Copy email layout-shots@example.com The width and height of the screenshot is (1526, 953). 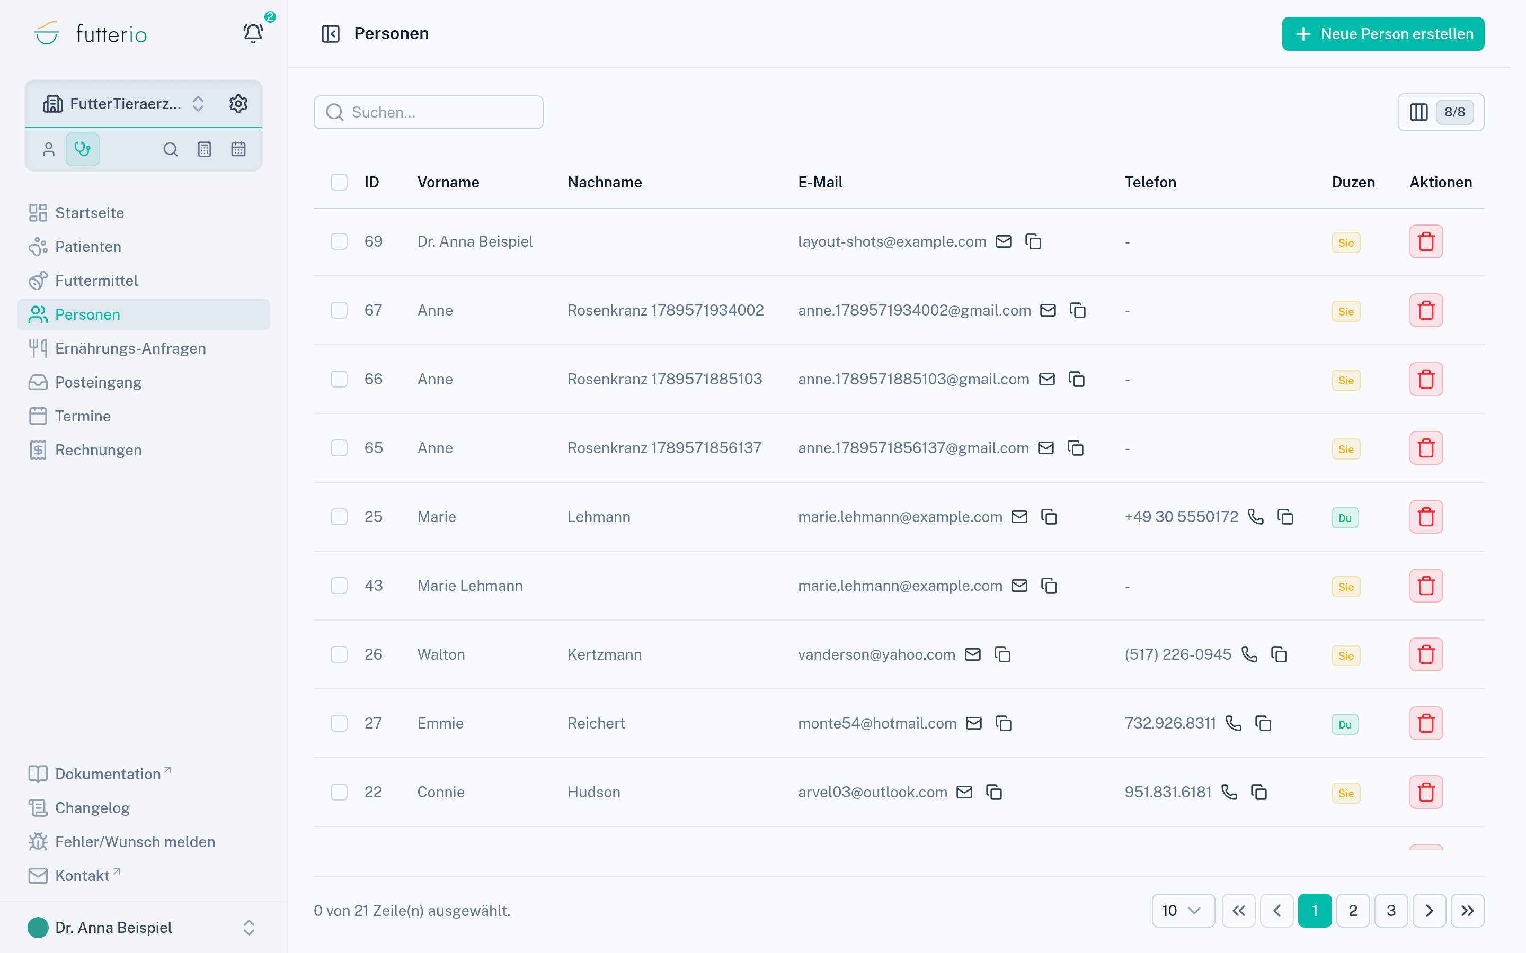(1033, 241)
